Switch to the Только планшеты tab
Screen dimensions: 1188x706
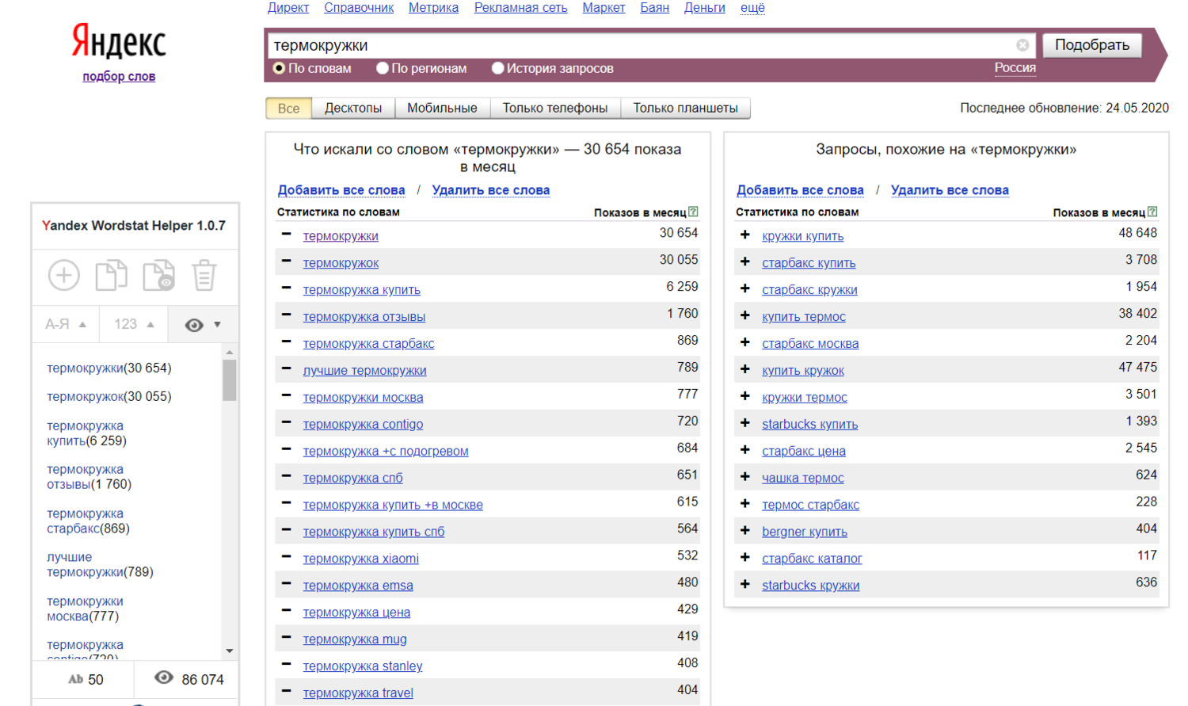(x=685, y=109)
